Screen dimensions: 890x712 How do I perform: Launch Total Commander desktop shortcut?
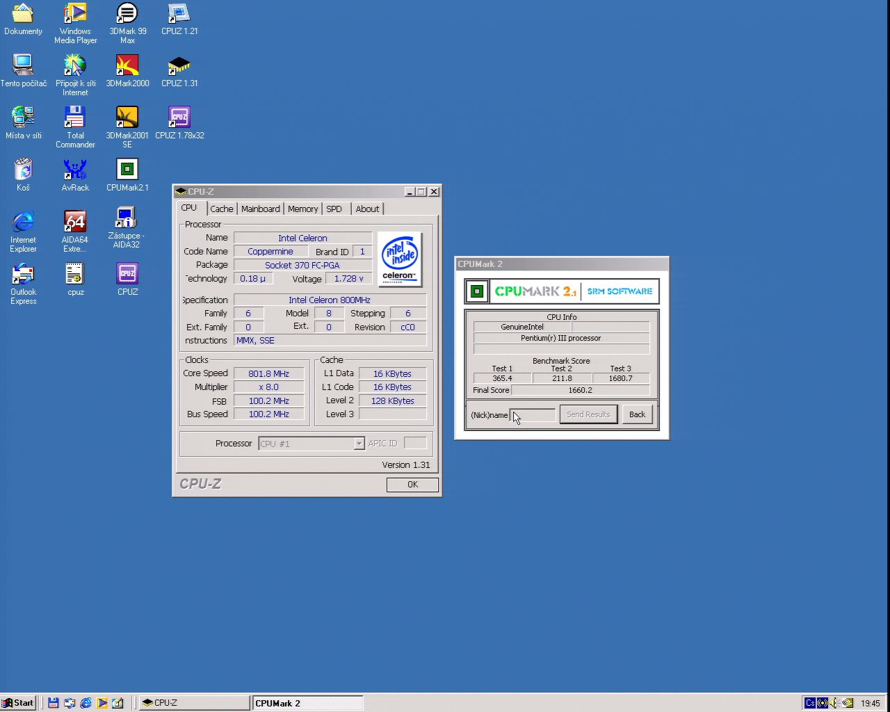(75, 127)
